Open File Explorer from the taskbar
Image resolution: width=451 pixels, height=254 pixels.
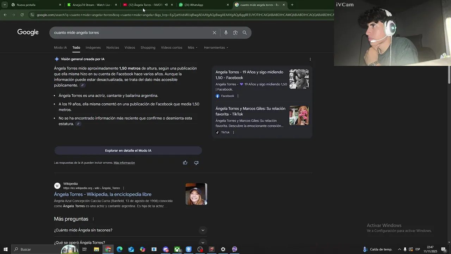[x=96, y=249]
